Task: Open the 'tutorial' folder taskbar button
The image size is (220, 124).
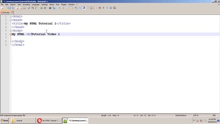Action: pos(23,121)
